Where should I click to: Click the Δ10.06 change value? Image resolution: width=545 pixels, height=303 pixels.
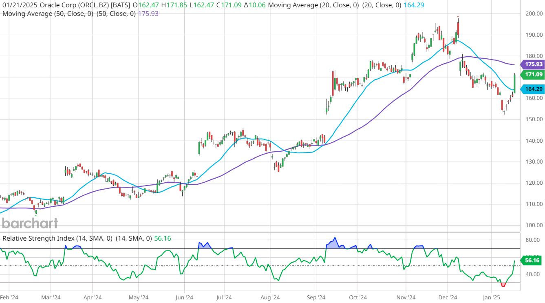tap(255, 5)
